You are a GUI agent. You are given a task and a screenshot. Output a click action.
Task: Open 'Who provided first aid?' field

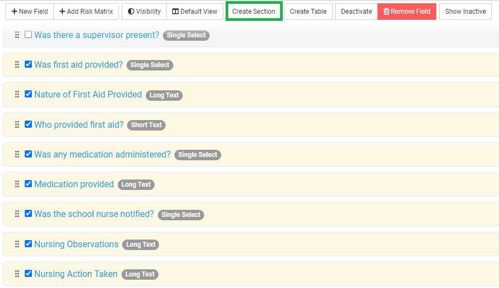[79, 124]
